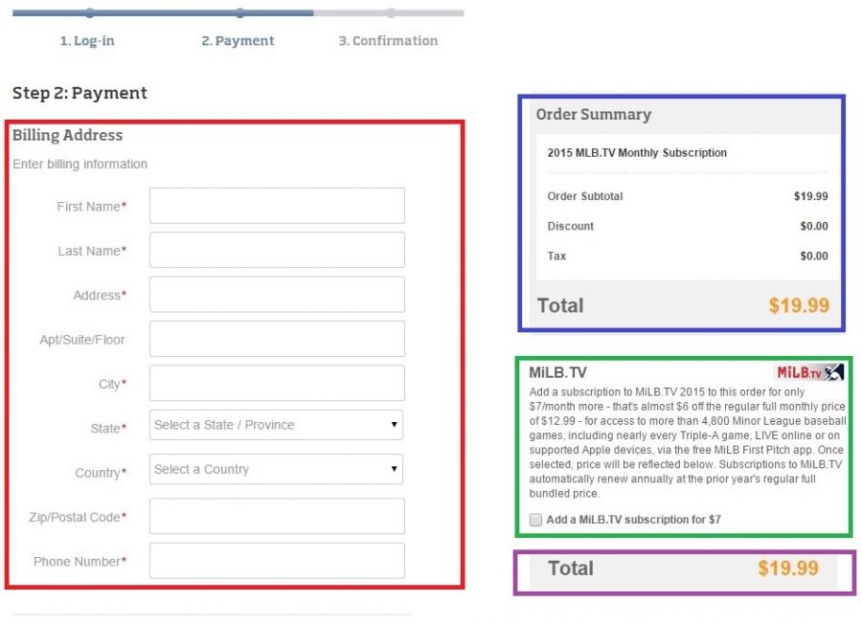
Task: Focus the Apt/Suite/Floor input field
Action: (277, 339)
